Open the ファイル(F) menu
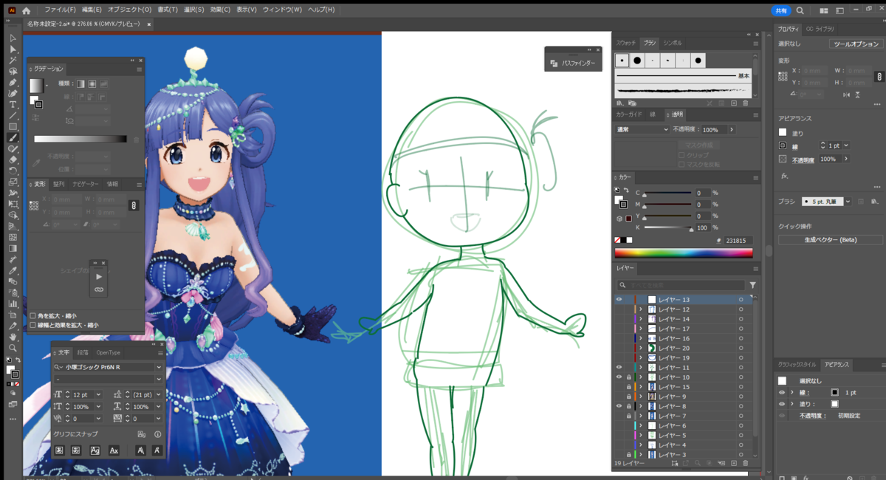 click(60, 10)
